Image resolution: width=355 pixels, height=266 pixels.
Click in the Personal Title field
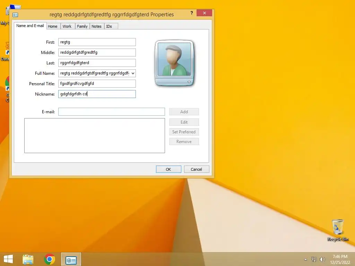tap(97, 84)
